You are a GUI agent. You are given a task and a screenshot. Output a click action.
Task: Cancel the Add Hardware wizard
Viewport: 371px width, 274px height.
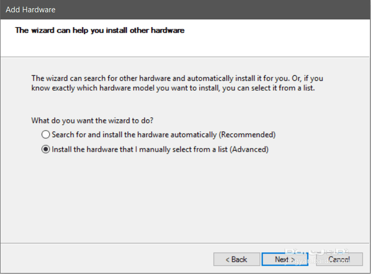click(339, 260)
